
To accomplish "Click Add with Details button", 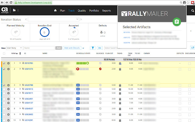I will click(x=72, y=48).
